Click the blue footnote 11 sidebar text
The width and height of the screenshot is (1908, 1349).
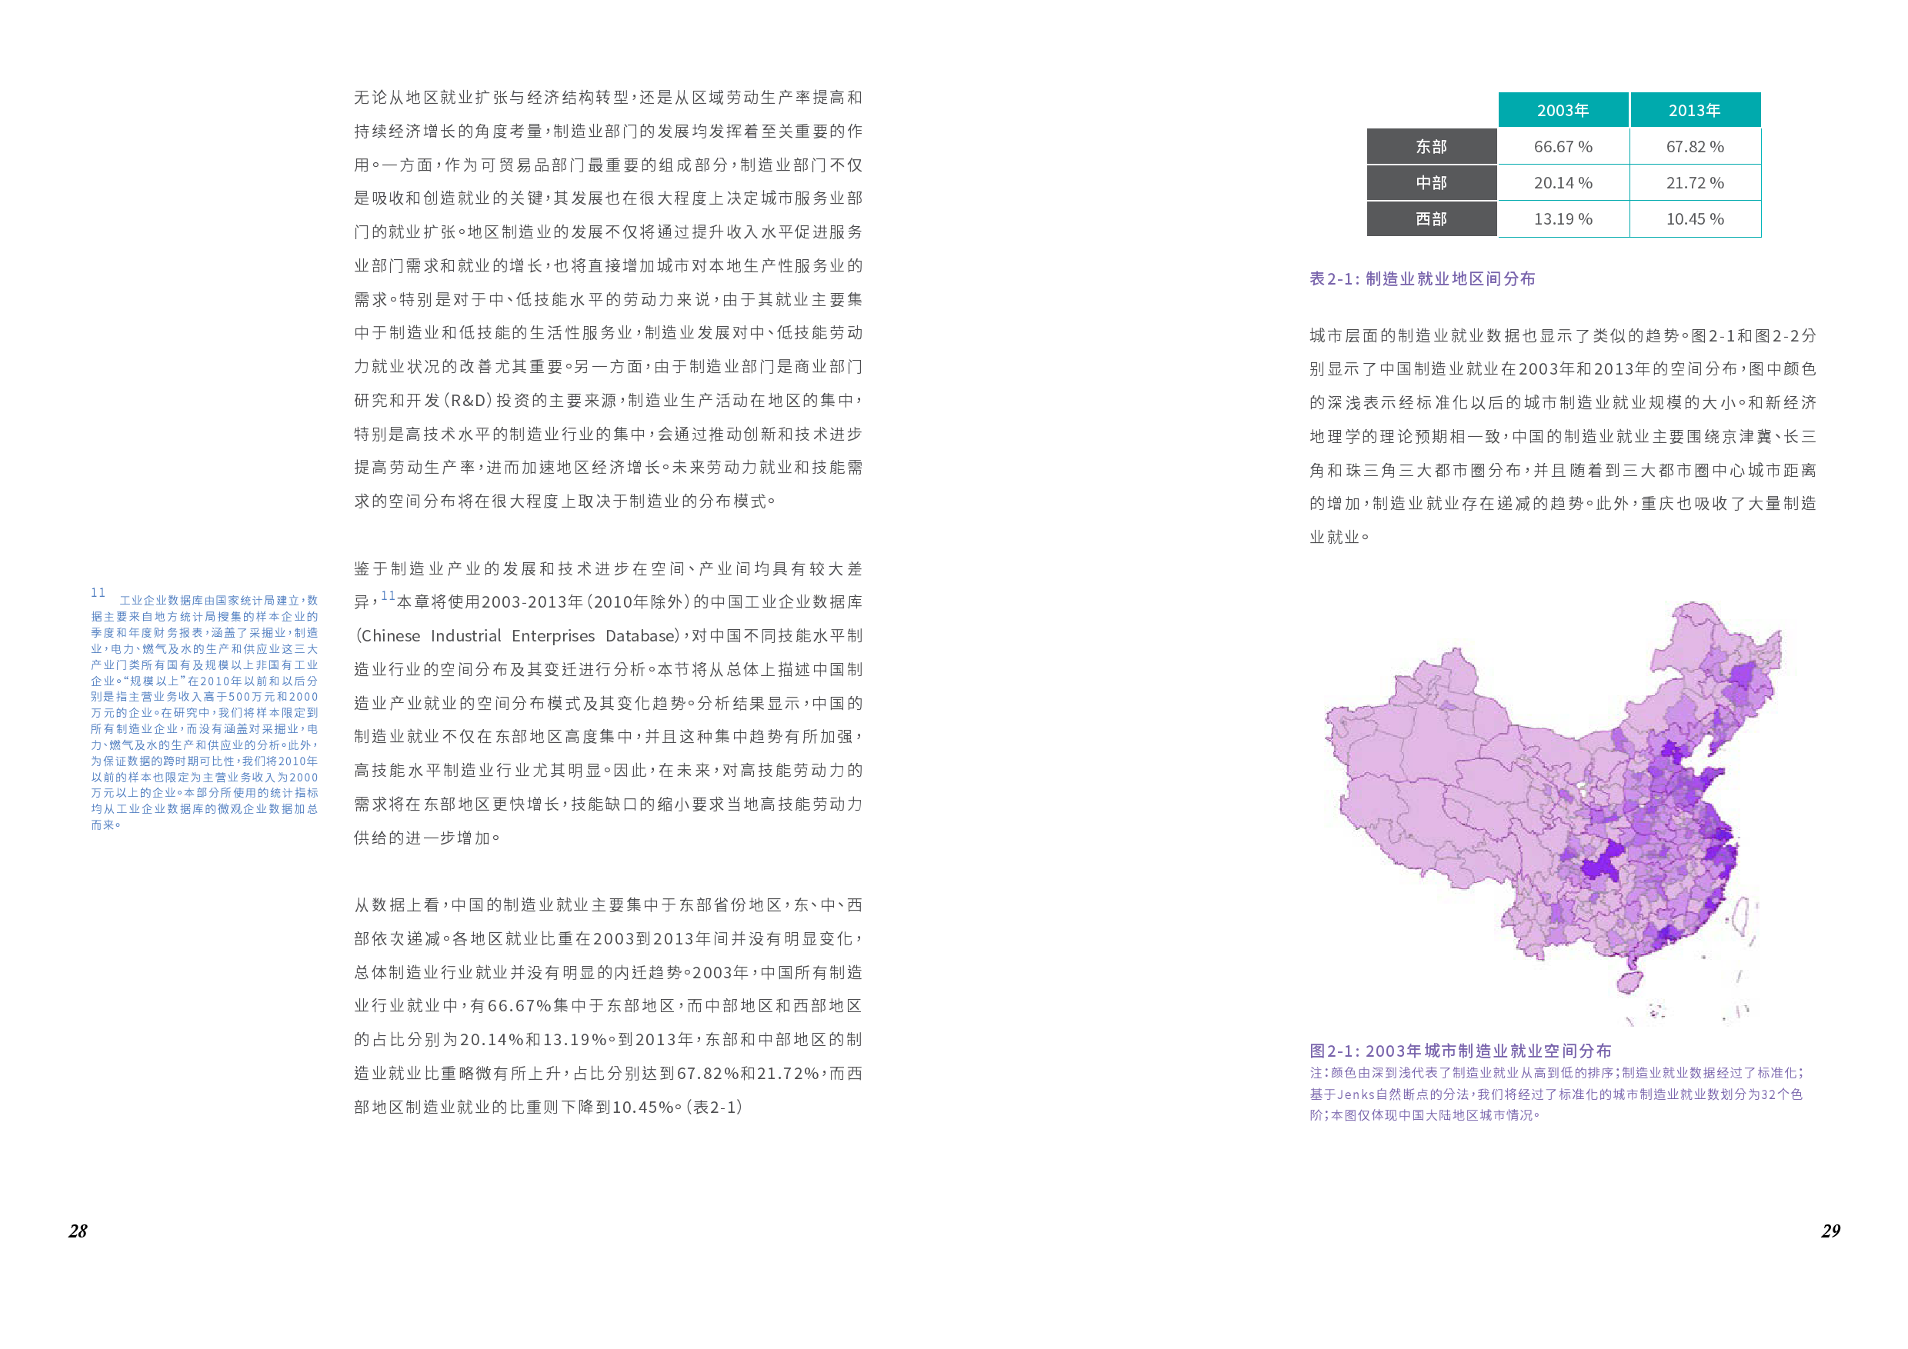pyautogui.click(x=204, y=712)
